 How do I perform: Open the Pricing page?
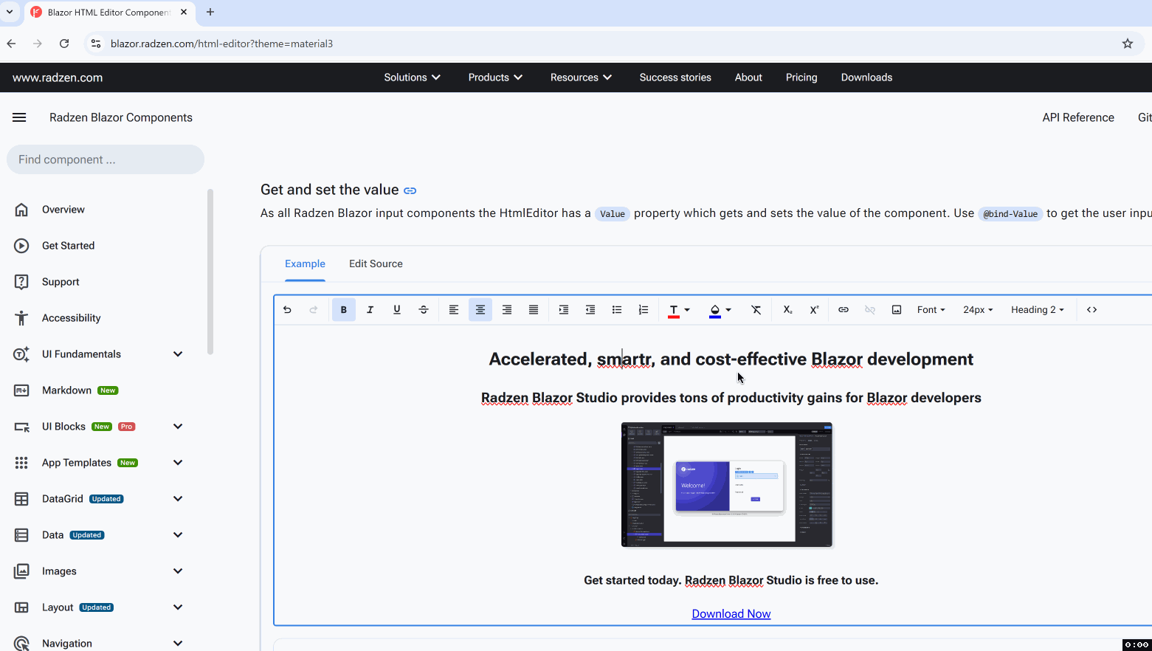801,77
